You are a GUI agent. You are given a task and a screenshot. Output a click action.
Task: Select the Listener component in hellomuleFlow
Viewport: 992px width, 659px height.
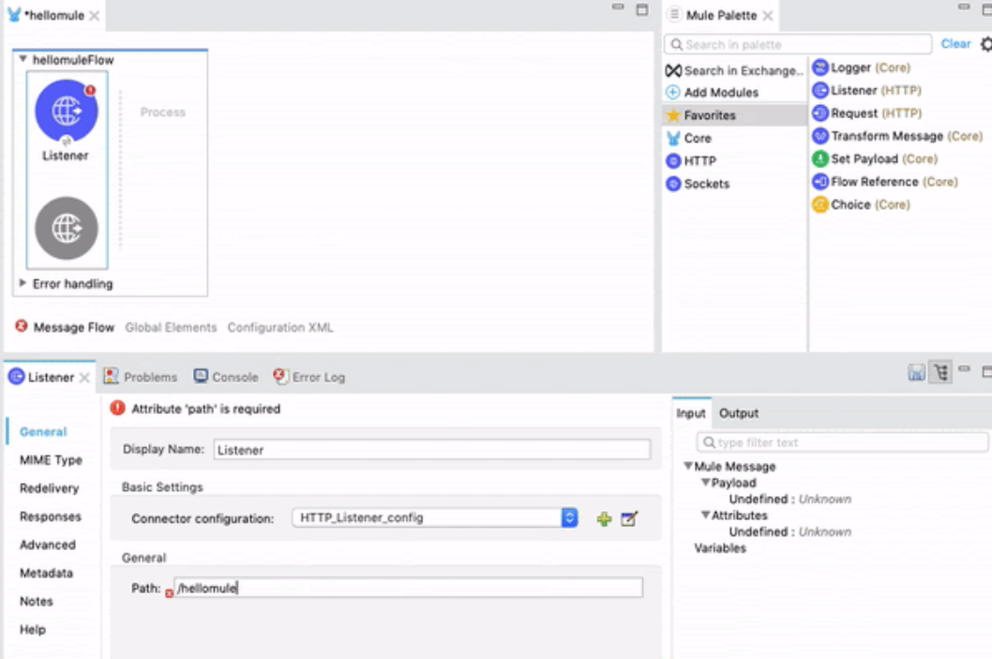pyautogui.click(x=66, y=112)
